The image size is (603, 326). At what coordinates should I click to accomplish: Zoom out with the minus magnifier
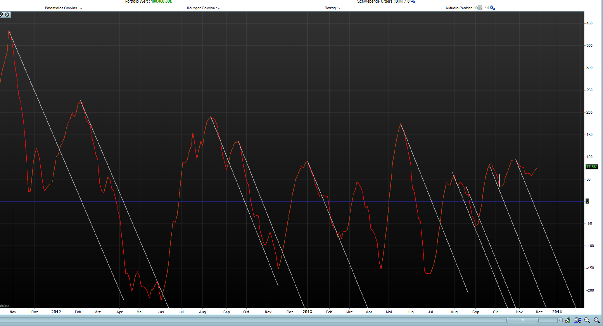587,320
